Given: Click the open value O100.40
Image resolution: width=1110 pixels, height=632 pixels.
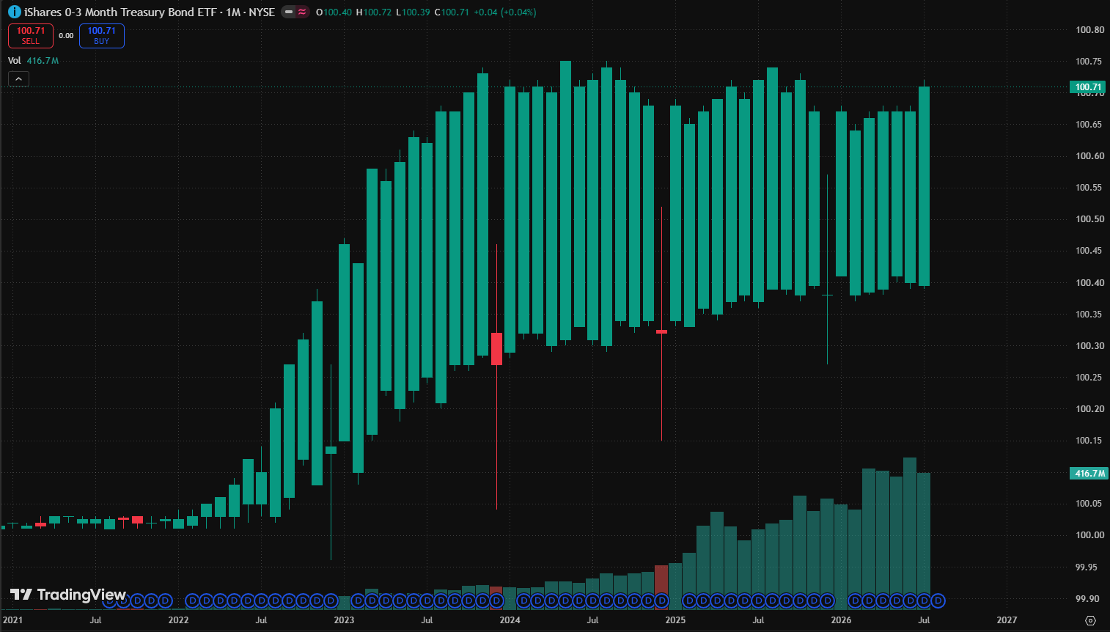Looking at the screenshot, I should coord(334,12).
